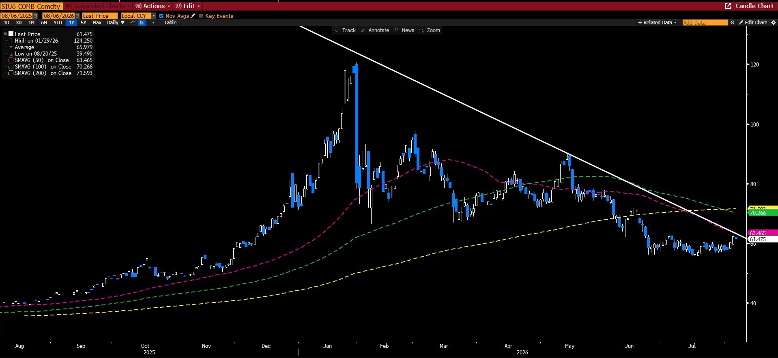Click the Average legend row

[50, 47]
